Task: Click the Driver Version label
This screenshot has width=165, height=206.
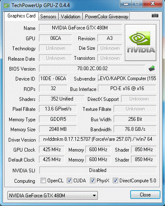Action: click(22, 140)
